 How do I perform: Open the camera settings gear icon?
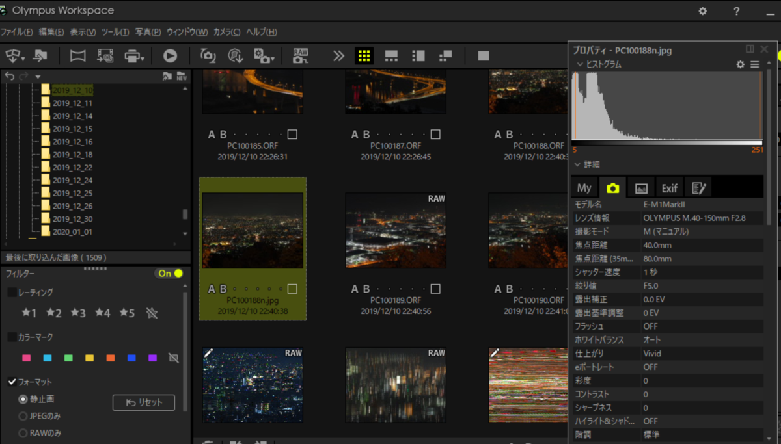tap(262, 56)
